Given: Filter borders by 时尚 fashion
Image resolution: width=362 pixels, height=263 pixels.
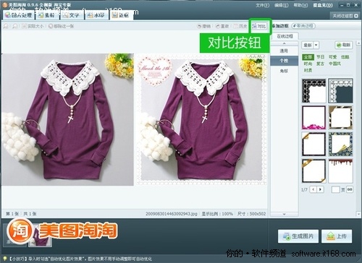Looking at the screenshot, I should [308, 64].
